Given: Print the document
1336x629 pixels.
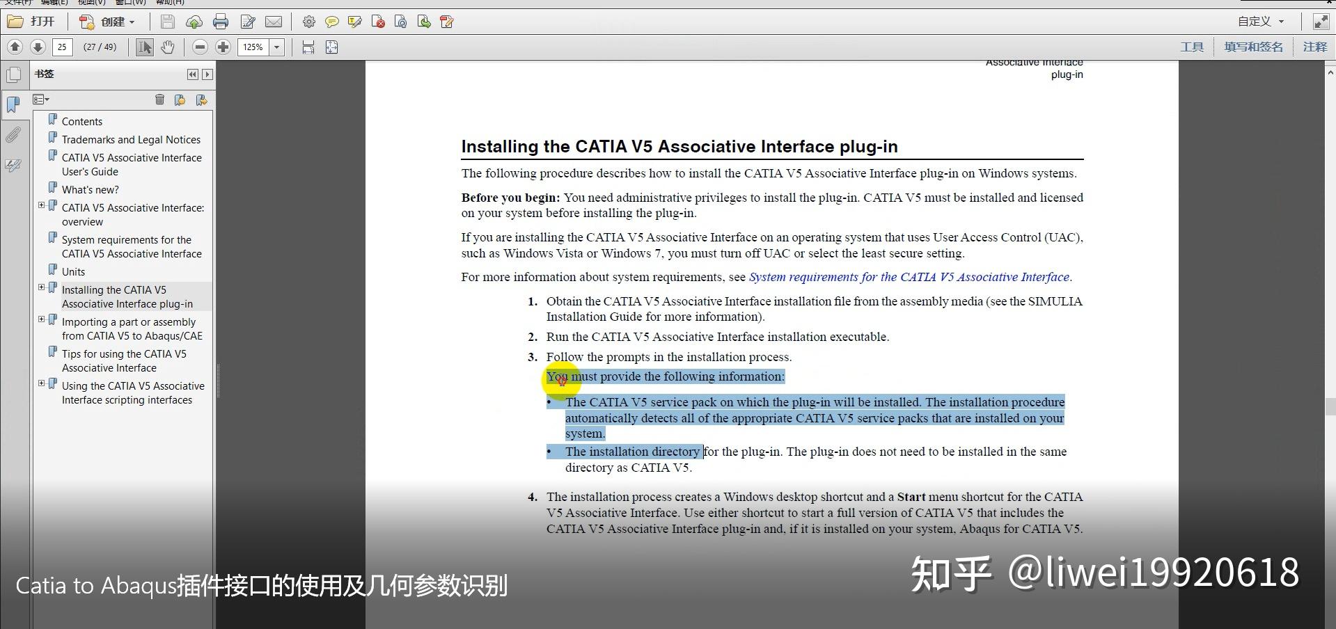Looking at the screenshot, I should [x=221, y=22].
